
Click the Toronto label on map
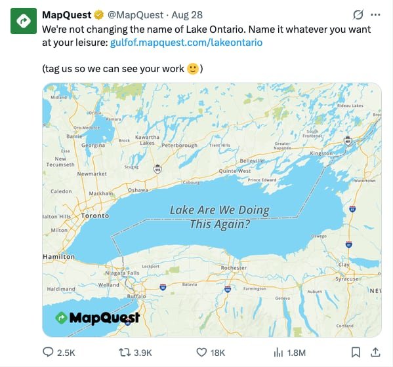coord(95,216)
